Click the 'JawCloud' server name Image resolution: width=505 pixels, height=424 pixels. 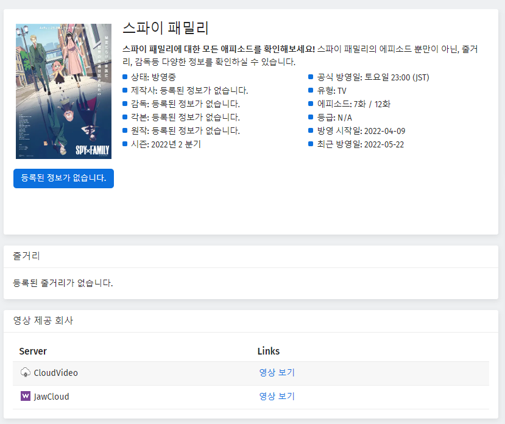51,397
